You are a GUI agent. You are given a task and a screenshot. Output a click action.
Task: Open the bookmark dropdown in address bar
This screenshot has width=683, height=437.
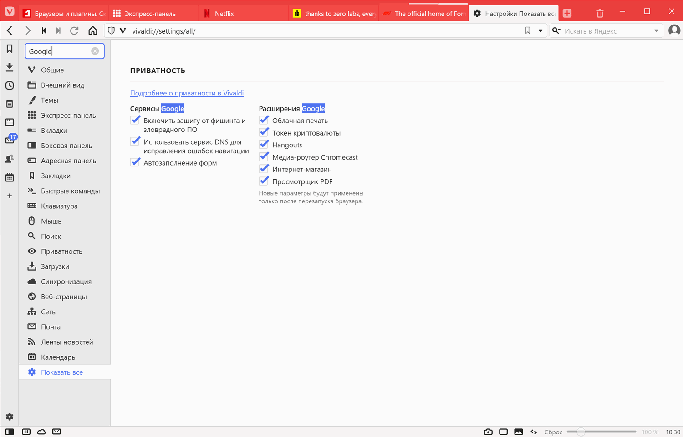pos(540,30)
